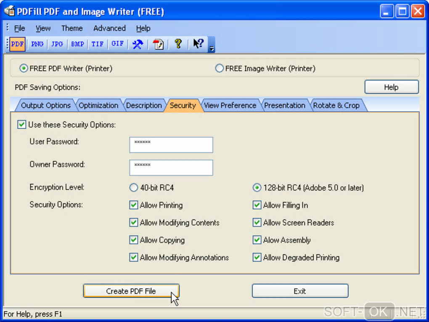Select the JPG format toolbar icon
429x322 pixels.
click(57, 44)
